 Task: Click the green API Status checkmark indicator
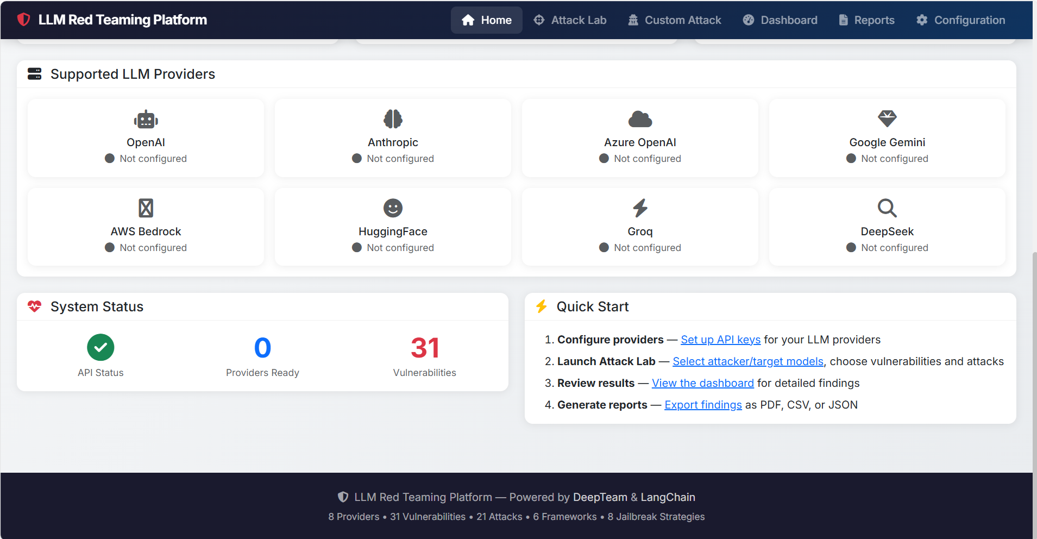100,347
